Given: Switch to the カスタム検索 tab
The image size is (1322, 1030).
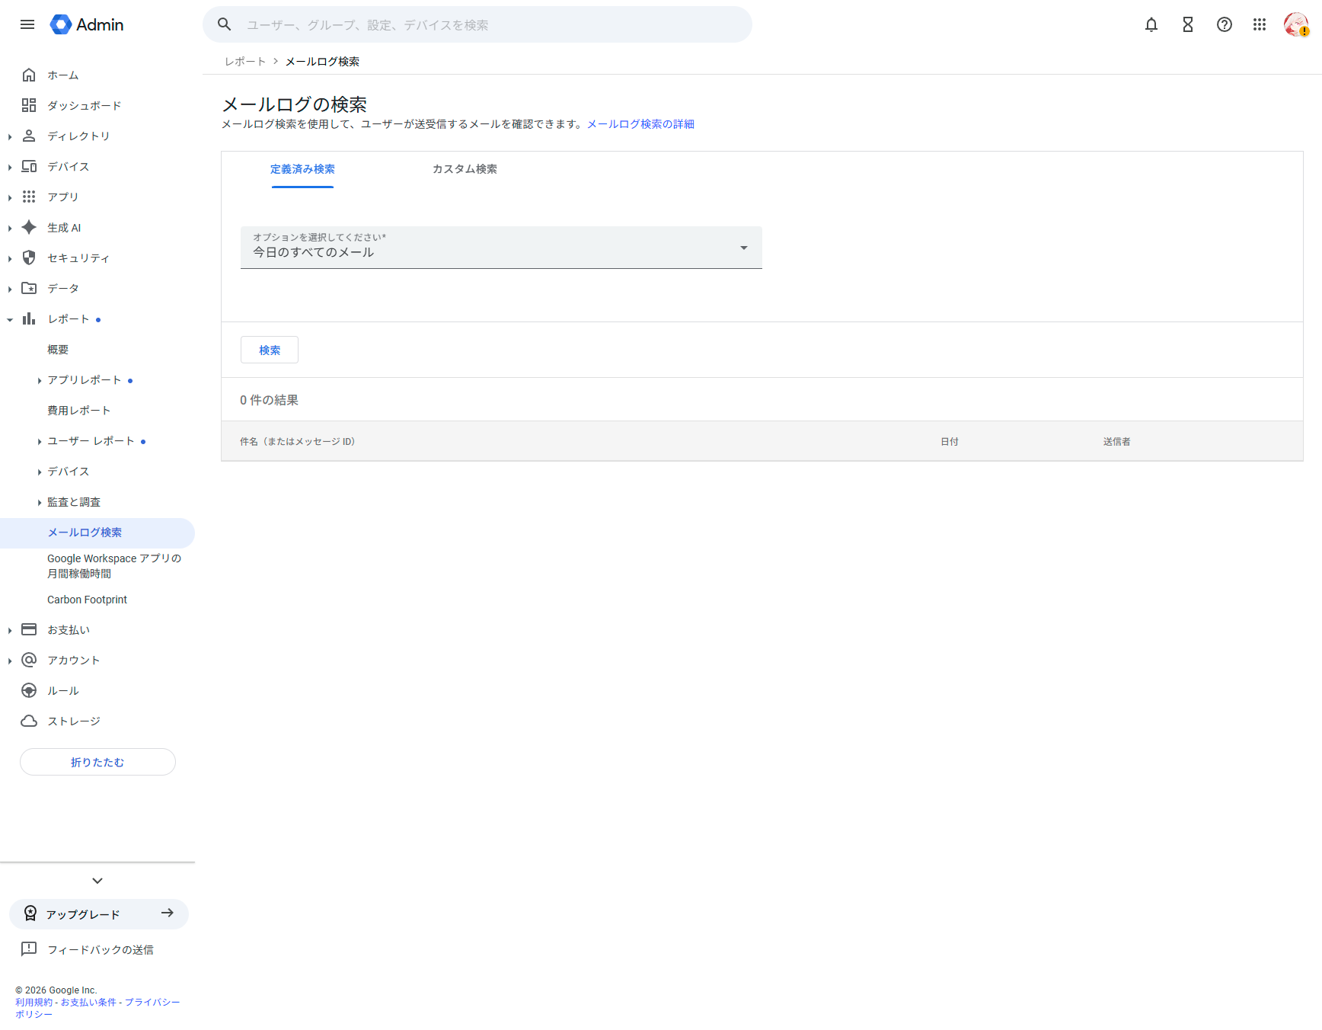Looking at the screenshot, I should click(x=465, y=169).
